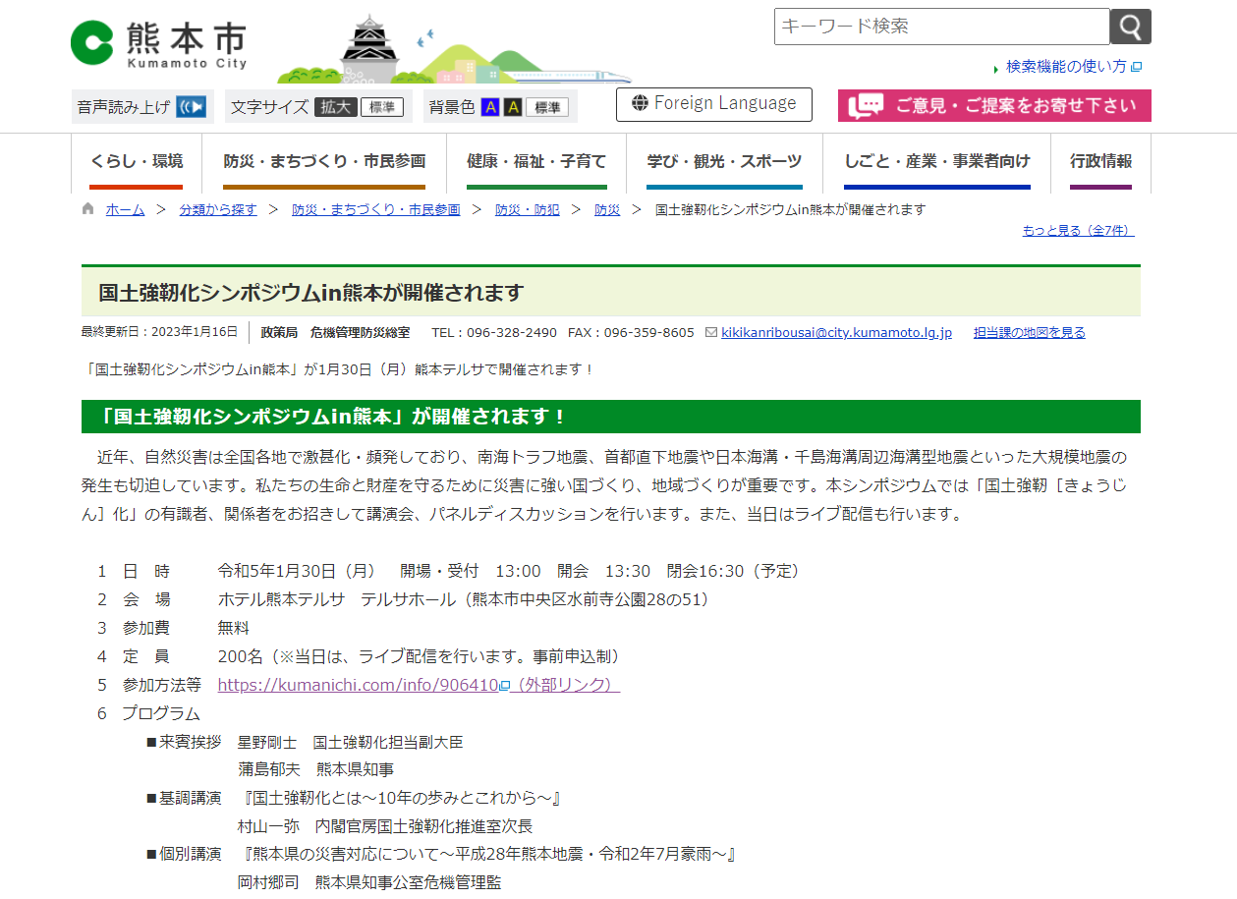Expand もっと見る（全7件）to show all items
This screenshot has height=899, width=1237.
click(1078, 230)
